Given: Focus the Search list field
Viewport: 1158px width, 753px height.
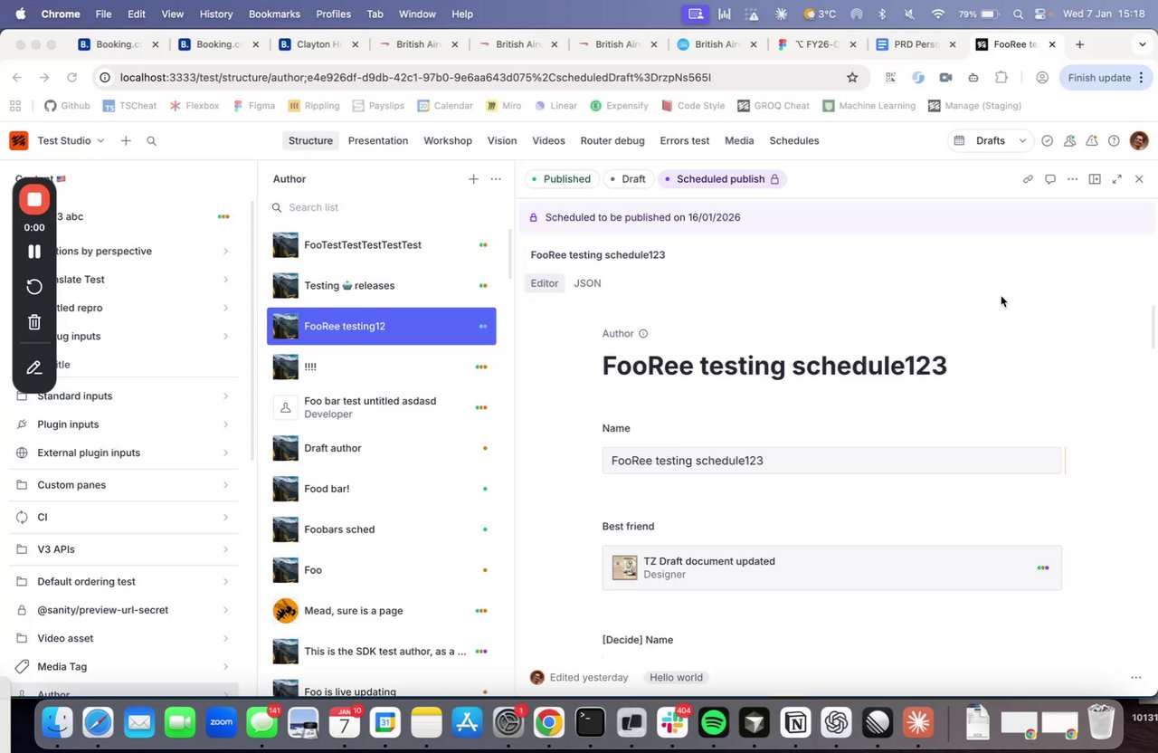Looking at the screenshot, I should coord(382,207).
